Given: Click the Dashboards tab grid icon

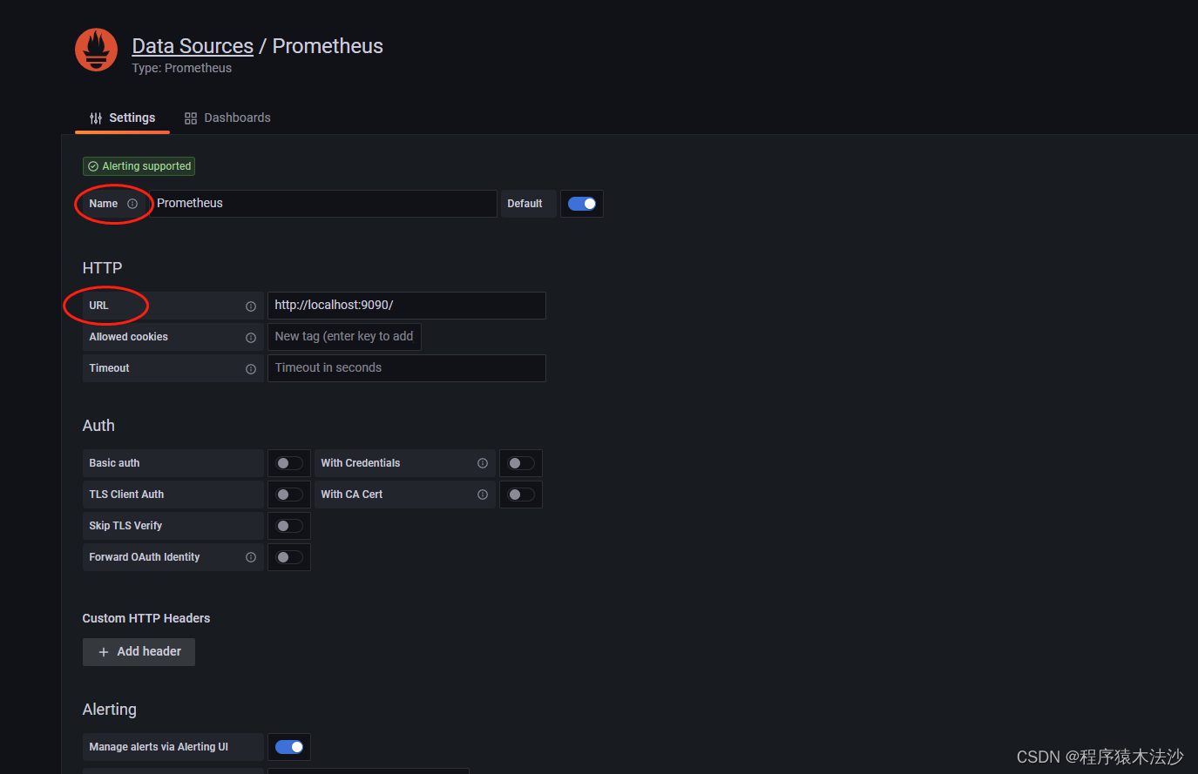Looking at the screenshot, I should pyautogui.click(x=191, y=118).
